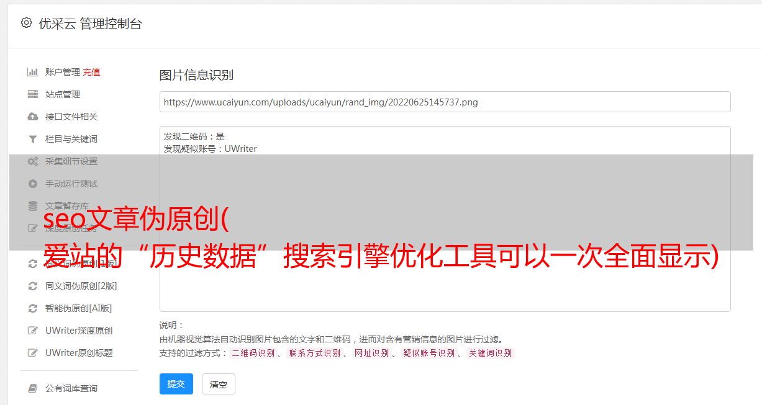Screen dimensions: 762x405
Task: Submit the form with the 提交 button
Action: click(x=176, y=384)
